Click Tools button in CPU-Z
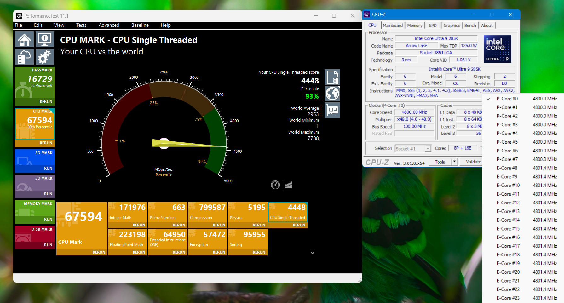Image resolution: width=564 pixels, height=303 pixels. click(440, 162)
